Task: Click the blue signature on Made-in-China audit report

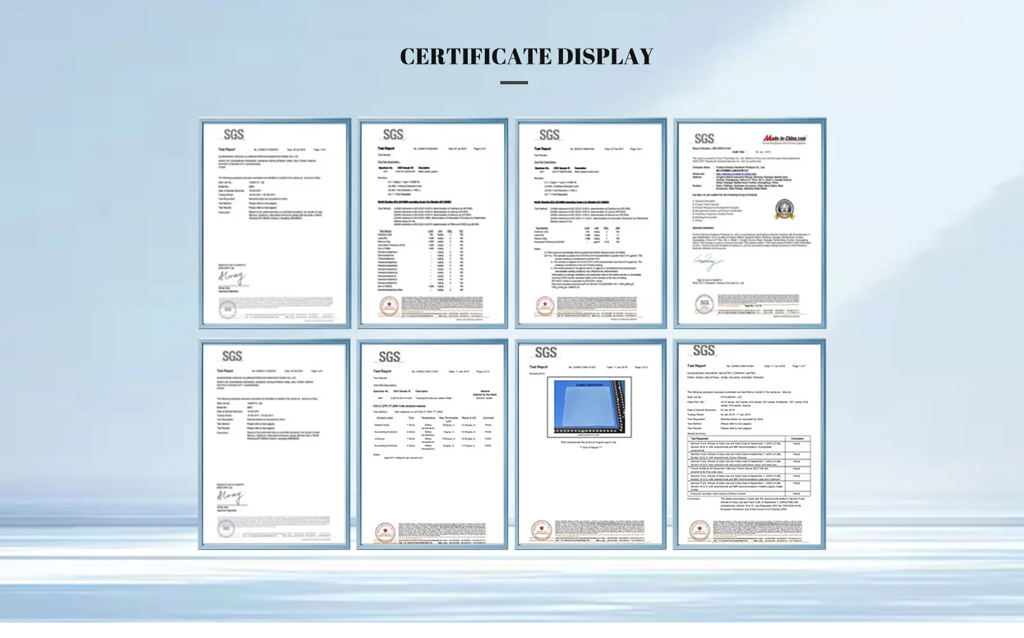Action: point(707,261)
